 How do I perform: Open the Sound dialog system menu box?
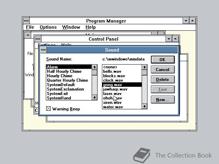43,50
